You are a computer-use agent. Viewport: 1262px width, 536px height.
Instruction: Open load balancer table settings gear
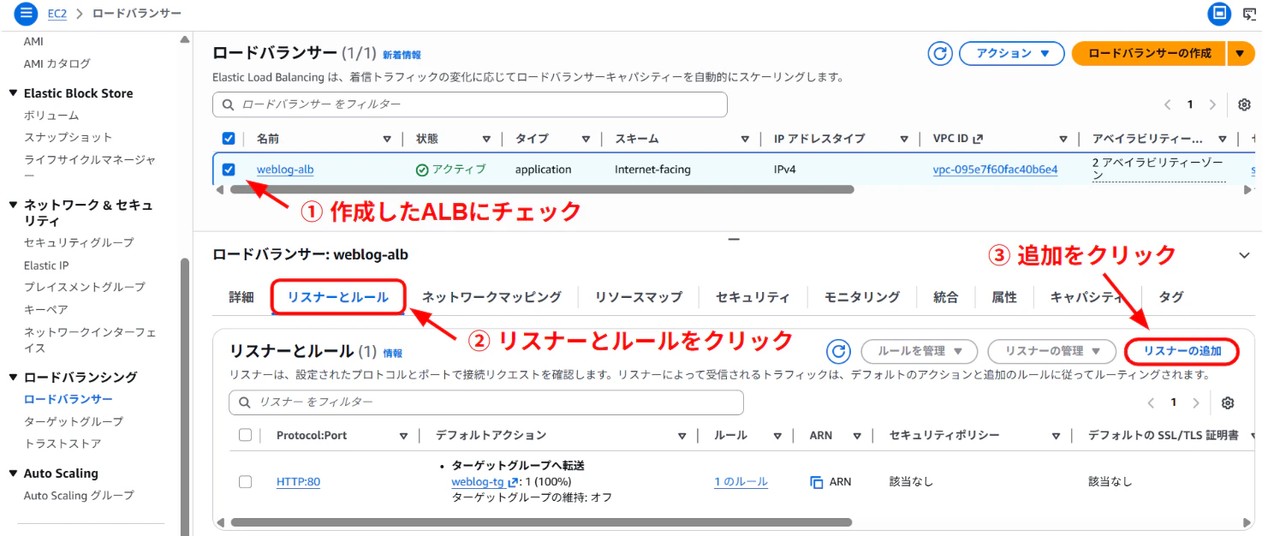[x=1244, y=104]
